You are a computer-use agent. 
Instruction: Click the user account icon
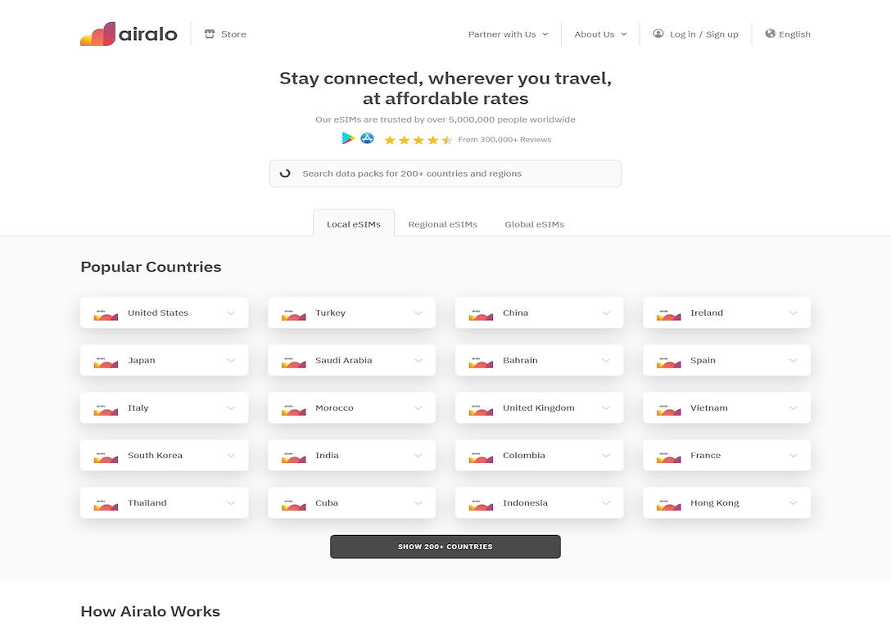(658, 34)
